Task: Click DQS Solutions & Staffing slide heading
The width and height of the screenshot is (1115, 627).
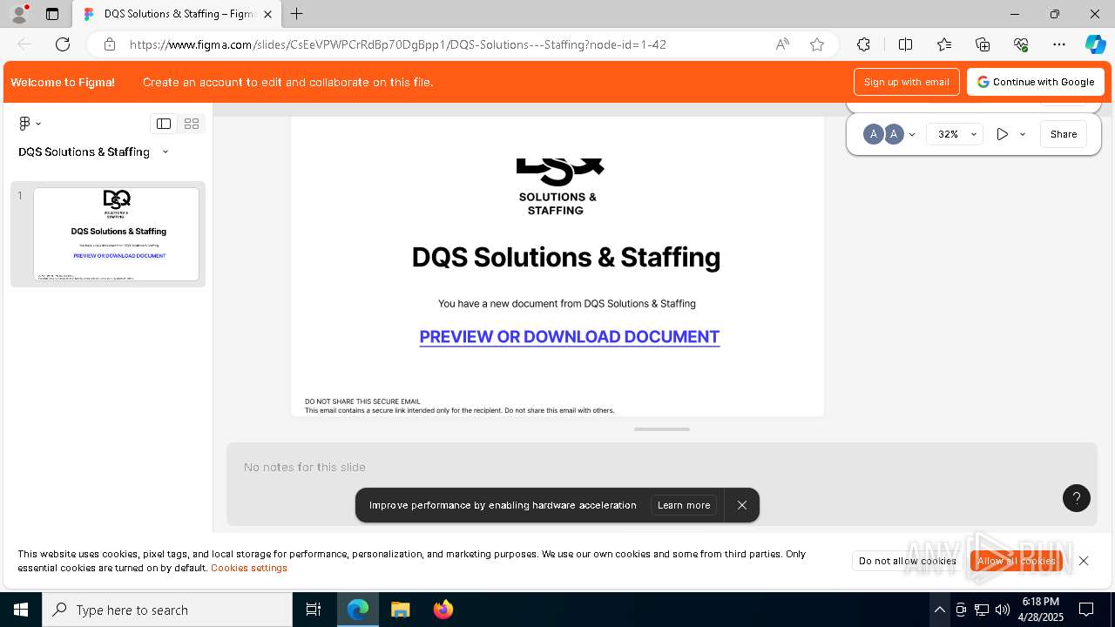Action: click(x=566, y=257)
